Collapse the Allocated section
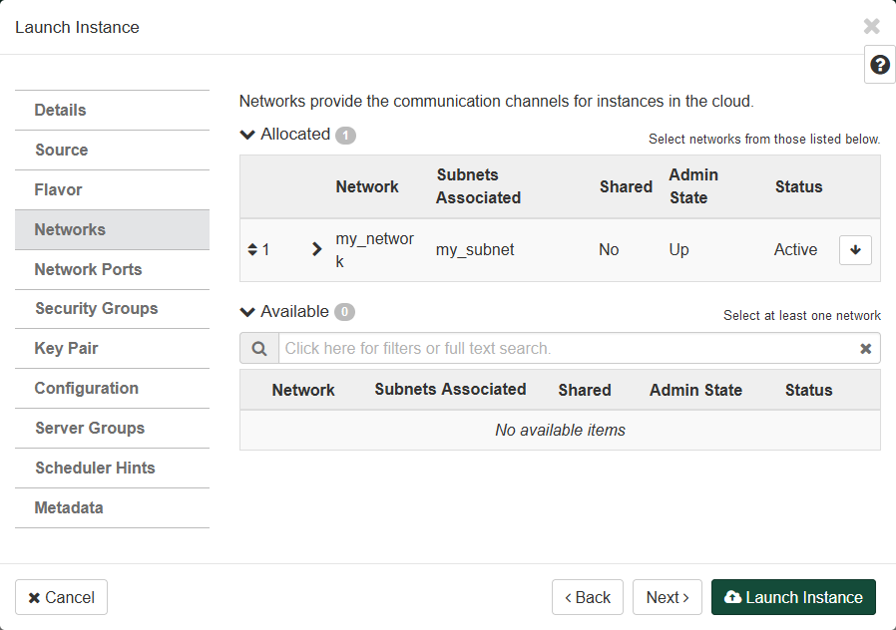 (248, 135)
